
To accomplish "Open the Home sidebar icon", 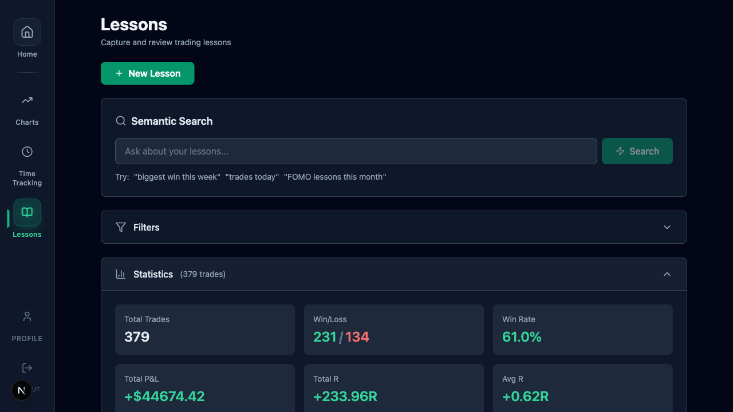I will [x=27, y=32].
